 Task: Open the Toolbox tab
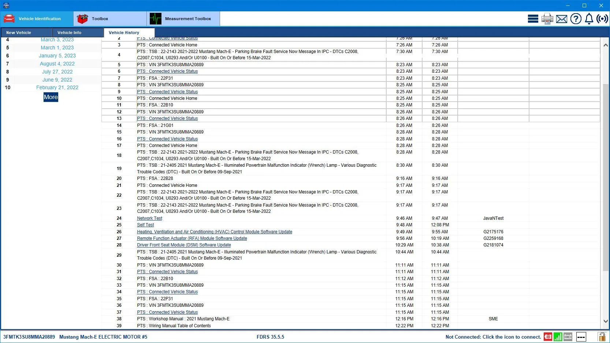[x=110, y=19]
